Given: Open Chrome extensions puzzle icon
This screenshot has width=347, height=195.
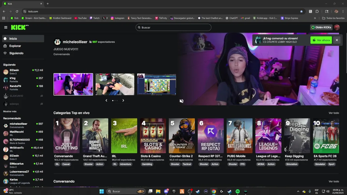Looking at the screenshot, I should (317, 11).
